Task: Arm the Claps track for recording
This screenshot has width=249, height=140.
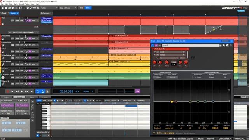Action: [x=33, y=51]
